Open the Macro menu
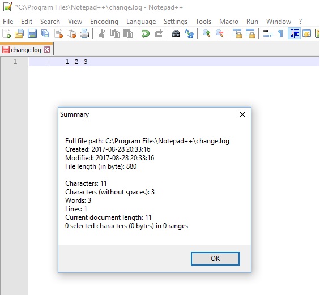Screen dimensions: 320x295 click(x=229, y=22)
